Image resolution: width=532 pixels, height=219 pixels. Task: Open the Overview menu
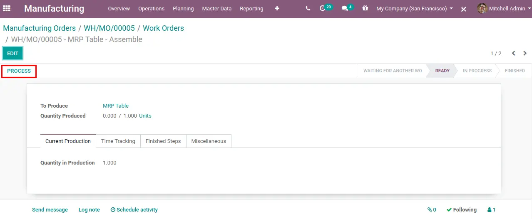119,8
